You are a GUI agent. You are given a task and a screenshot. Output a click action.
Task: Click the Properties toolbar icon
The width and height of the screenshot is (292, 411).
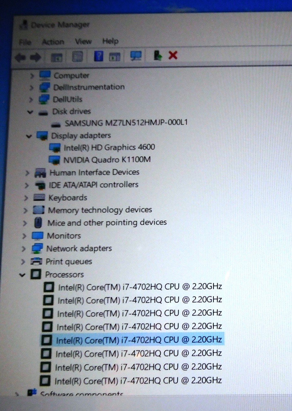coord(77,56)
